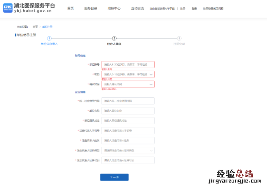Focus the 确认密码 input field
This screenshot has height=188, width=267.
pyautogui.click(x=128, y=84)
